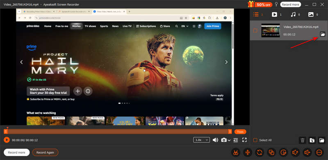Open EN language dropdown in recorded preview
Viewport: 328px width, 160px height.
185,26
